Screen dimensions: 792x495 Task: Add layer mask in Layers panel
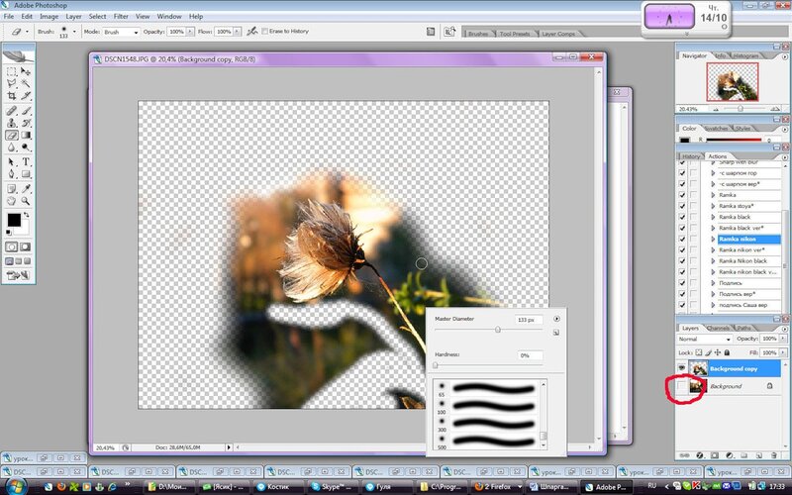[714, 455]
